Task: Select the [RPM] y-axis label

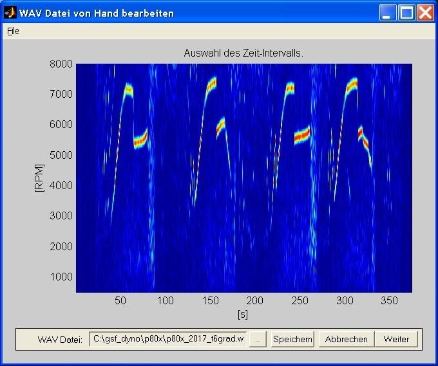Action: click(x=39, y=178)
